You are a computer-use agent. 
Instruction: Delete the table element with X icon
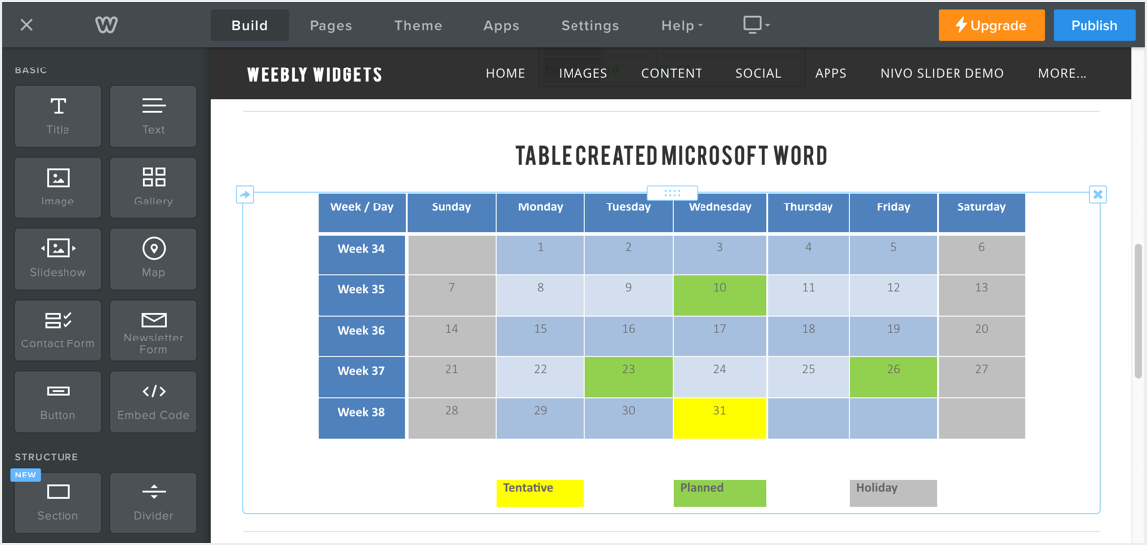1097,194
